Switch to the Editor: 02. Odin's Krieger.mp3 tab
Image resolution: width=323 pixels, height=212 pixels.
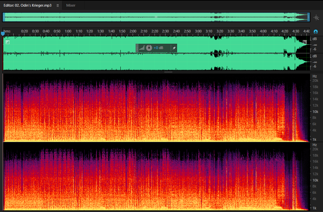pos(28,5)
